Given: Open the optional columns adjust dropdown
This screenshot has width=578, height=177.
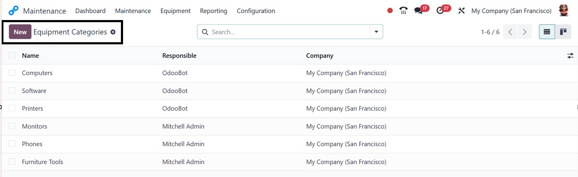Looking at the screenshot, I should [570, 55].
